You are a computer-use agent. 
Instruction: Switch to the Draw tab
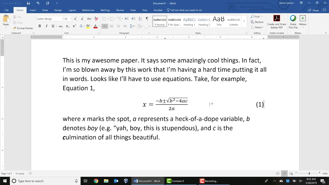point(45,10)
